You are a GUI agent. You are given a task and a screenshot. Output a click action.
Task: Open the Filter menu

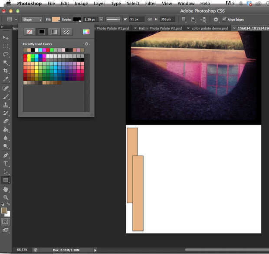pyautogui.click(x=151, y=3)
